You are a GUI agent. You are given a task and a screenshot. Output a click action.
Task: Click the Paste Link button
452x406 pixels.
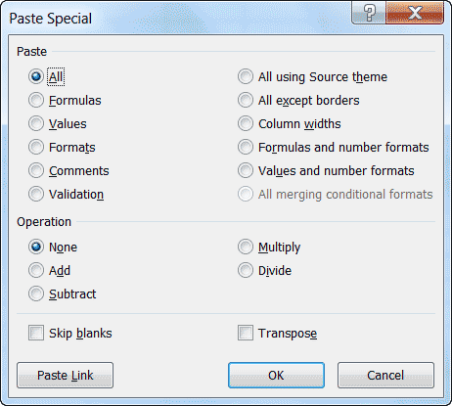click(x=66, y=375)
